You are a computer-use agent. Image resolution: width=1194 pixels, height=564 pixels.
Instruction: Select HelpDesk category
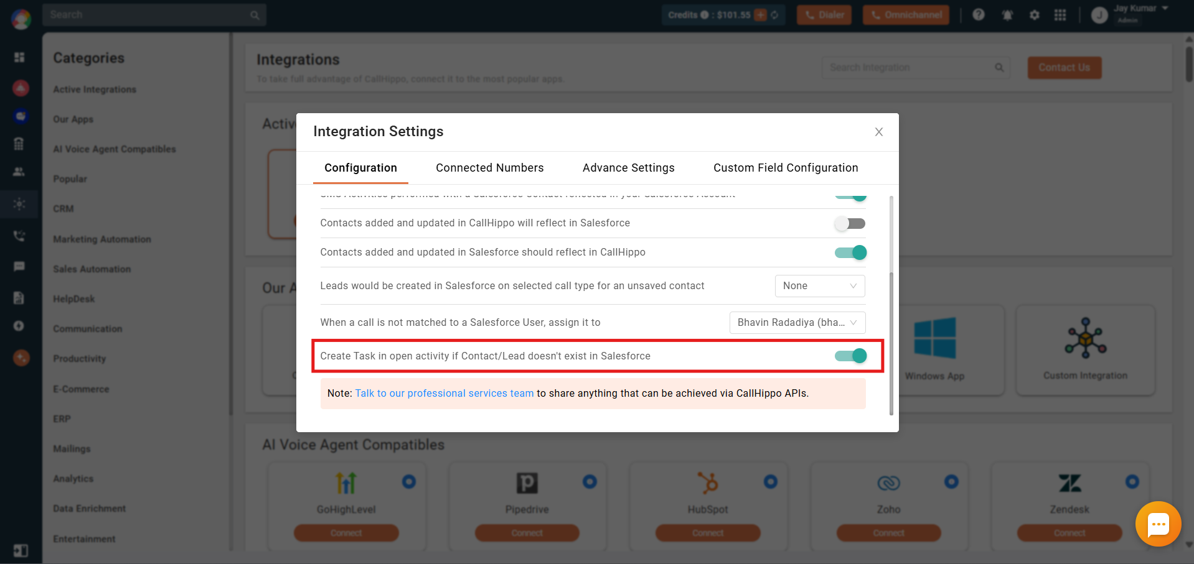(x=74, y=299)
